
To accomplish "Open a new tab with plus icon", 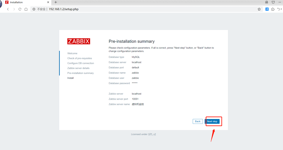I will pyautogui.click(x=56, y=2).
